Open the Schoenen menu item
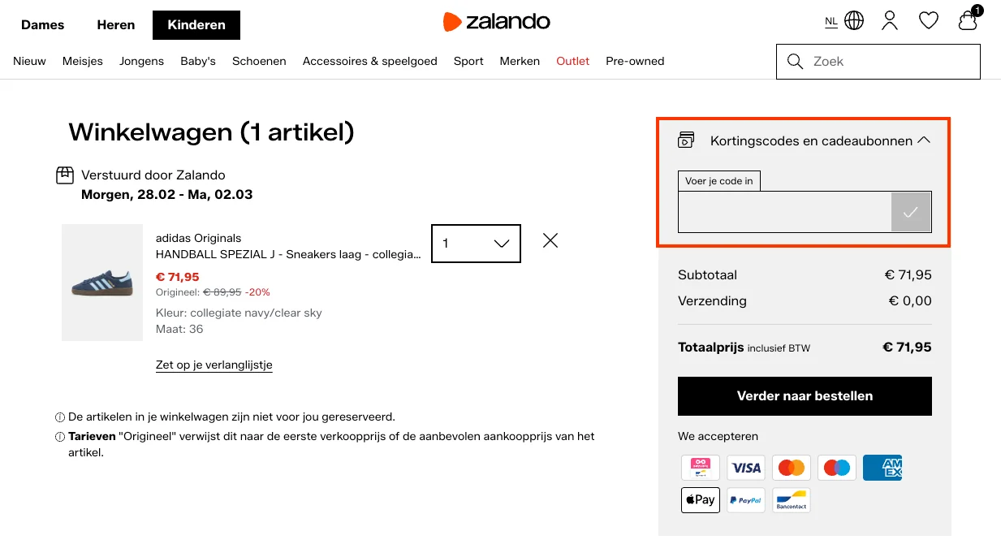This screenshot has height=557, width=1001. click(259, 61)
